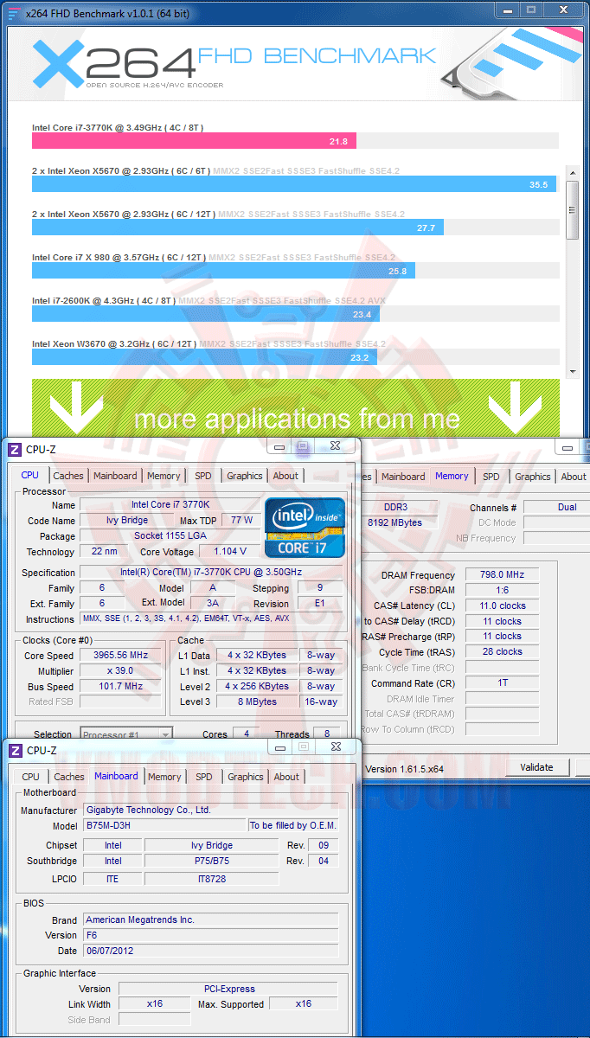The image size is (590, 1038).
Task: Open the Mainboard tab in the CPU window
Action: (x=115, y=476)
